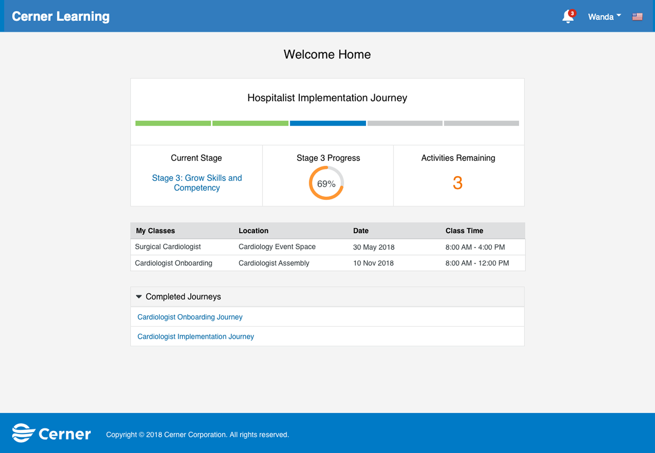Click the My Classes column header
655x453 pixels.
[x=156, y=231]
